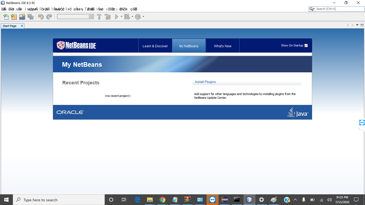This screenshot has width=365, height=205.
Task: Open the project configuration combo box
Action: pyautogui.click(x=75, y=17)
